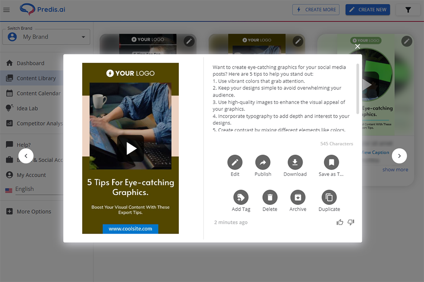424x282 pixels.
Task: Click the View Caption link
Action: [x=375, y=152]
